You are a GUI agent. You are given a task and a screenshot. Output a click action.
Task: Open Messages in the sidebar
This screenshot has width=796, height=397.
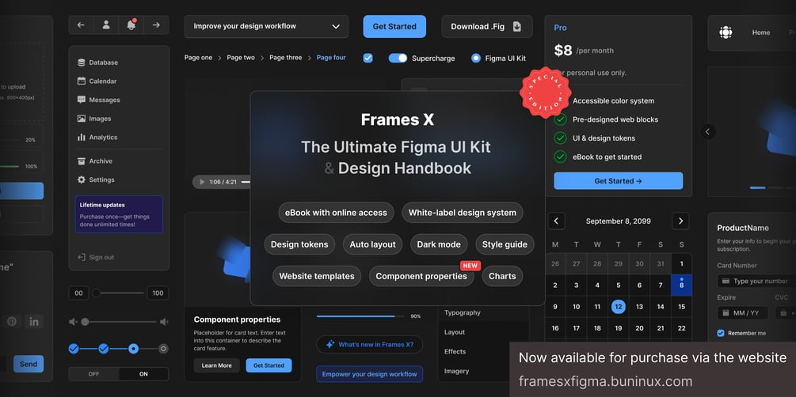[x=98, y=100]
